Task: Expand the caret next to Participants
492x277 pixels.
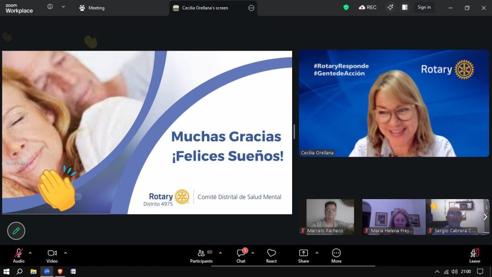Action: (221, 253)
